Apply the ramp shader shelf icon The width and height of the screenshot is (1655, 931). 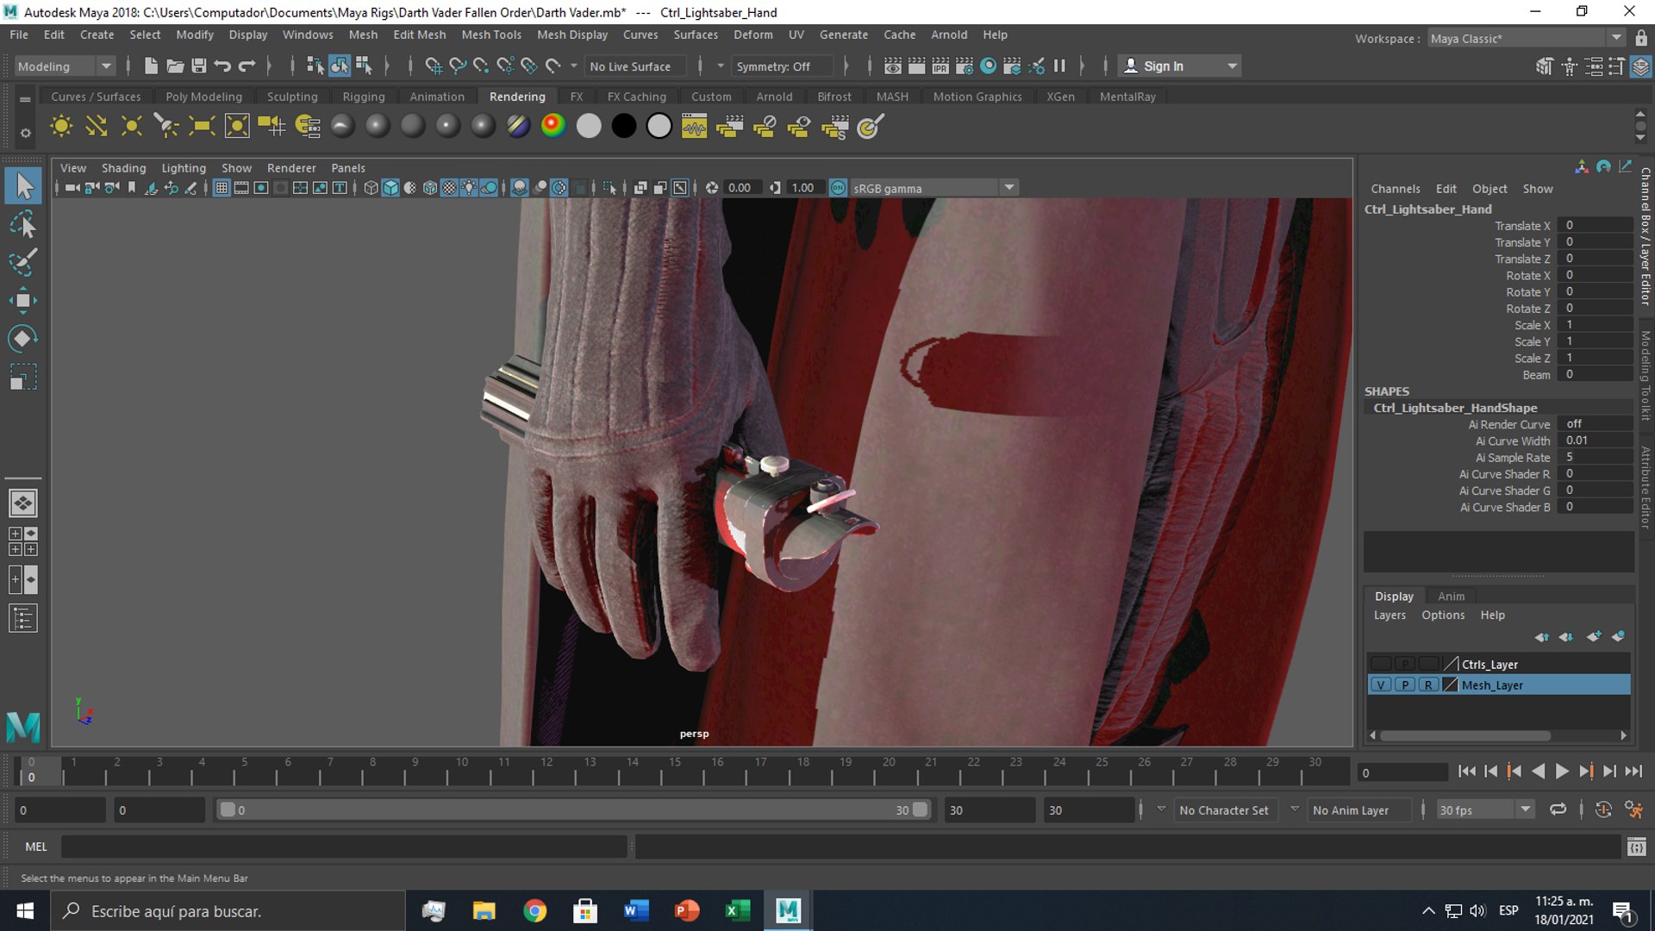click(553, 127)
